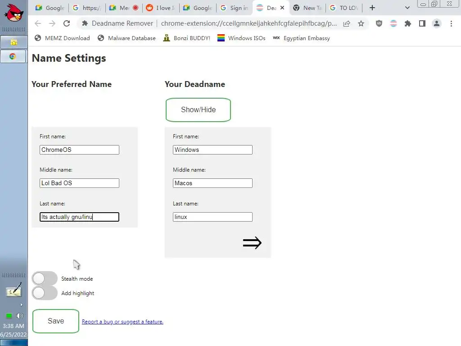
Task: Open the Bonzi BUDDY! bookmark
Action: 187,38
